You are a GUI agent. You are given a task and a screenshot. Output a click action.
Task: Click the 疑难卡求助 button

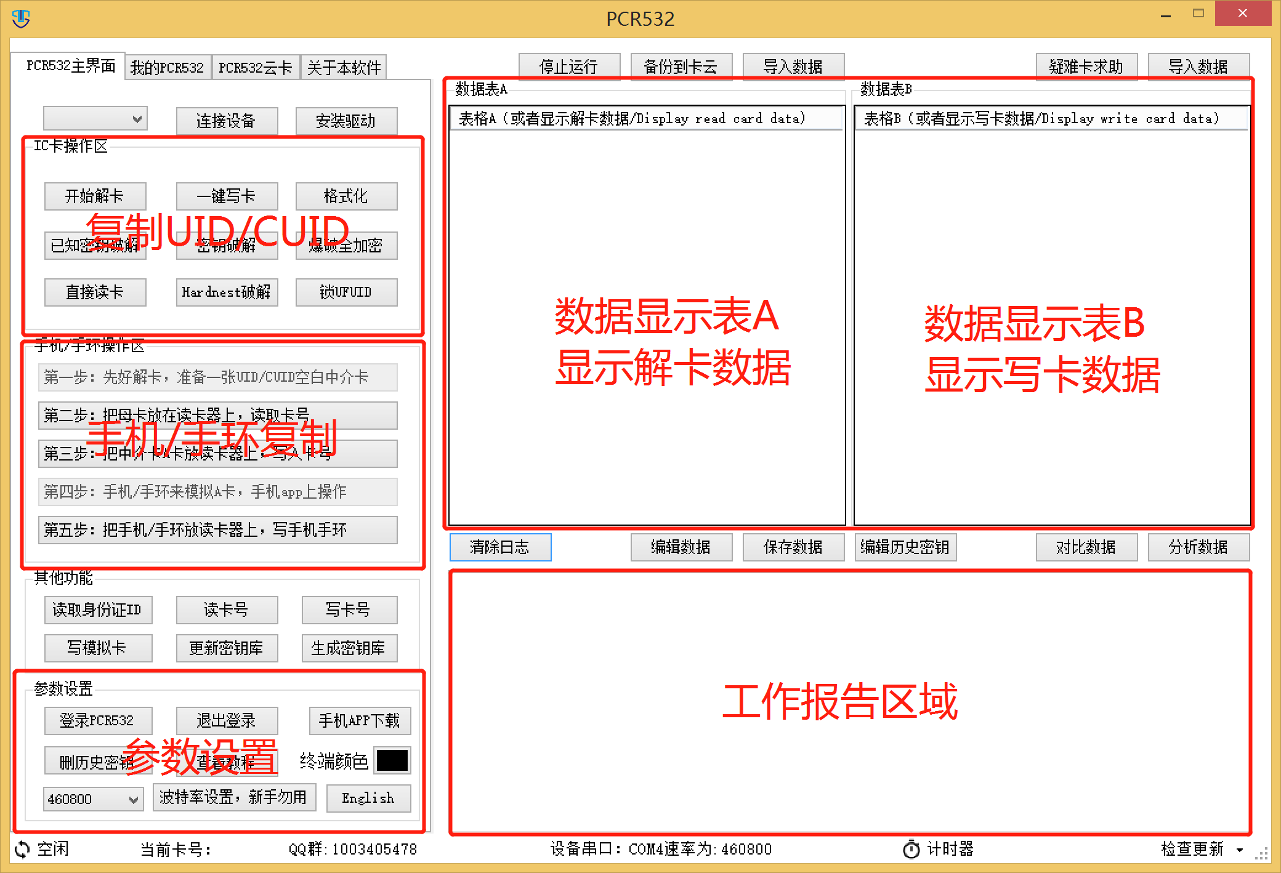pyautogui.click(x=1086, y=66)
